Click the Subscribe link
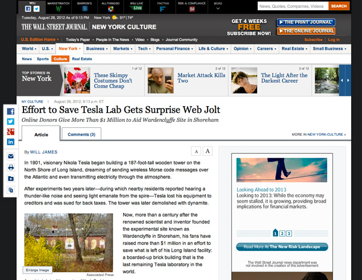 [x=313, y=40]
